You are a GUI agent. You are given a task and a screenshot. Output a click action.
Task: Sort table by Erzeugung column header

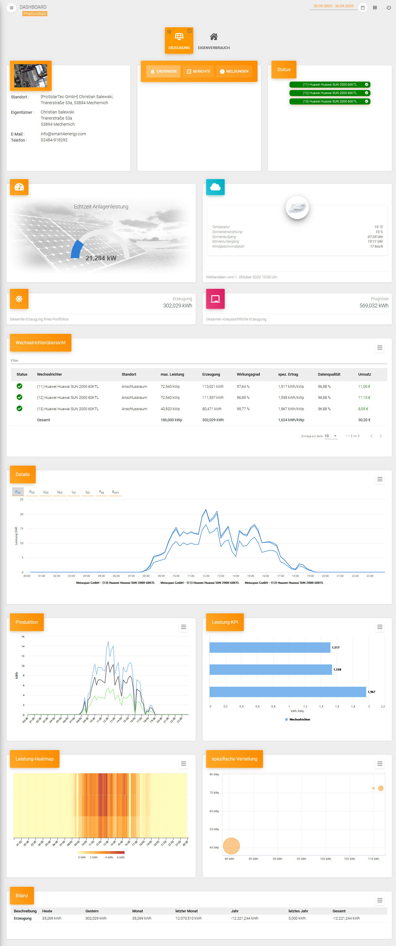[x=211, y=374]
